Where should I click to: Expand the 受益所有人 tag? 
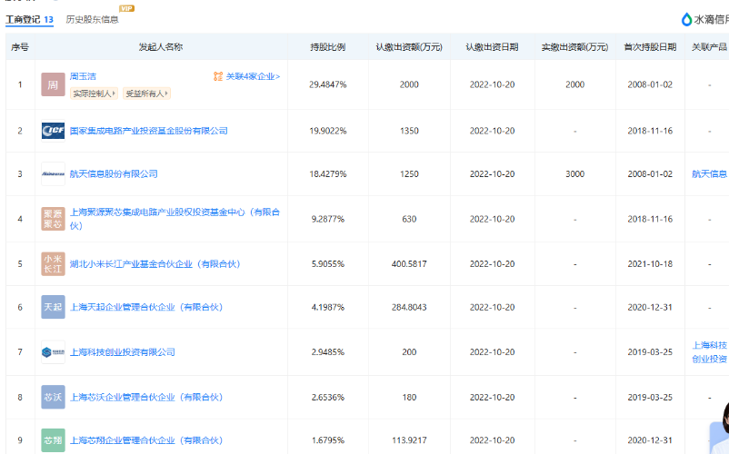click(x=147, y=94)
